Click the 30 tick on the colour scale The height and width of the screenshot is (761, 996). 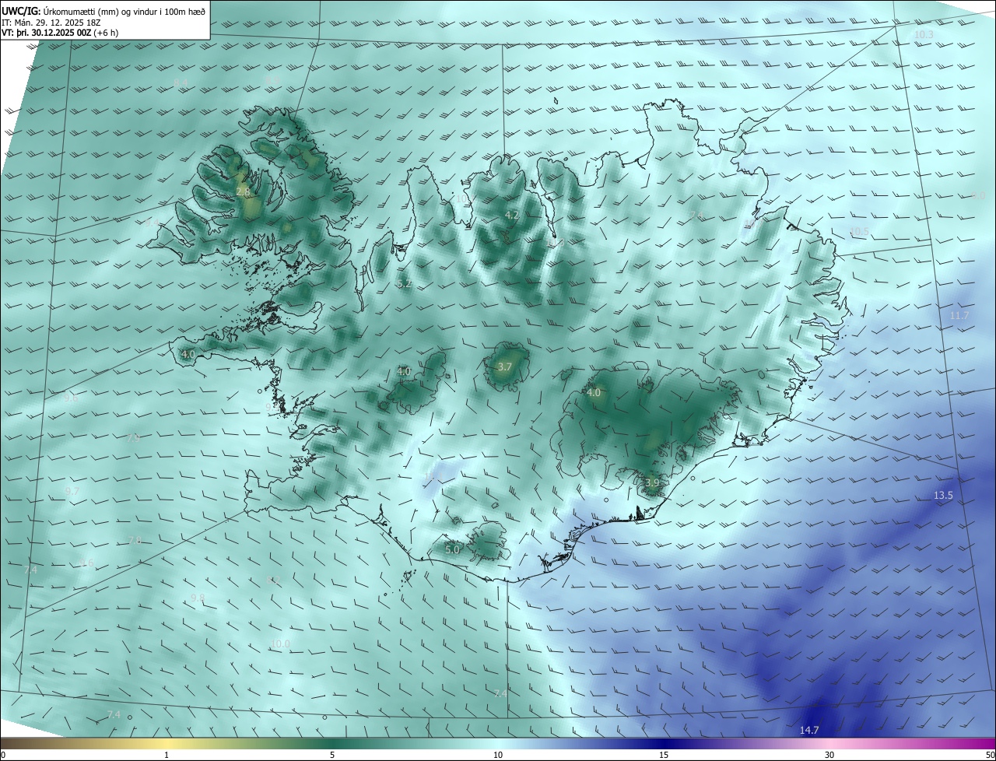[829, 755]
